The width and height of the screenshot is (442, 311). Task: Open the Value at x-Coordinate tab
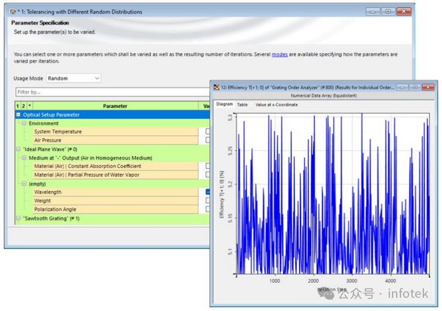click(277, 105)
